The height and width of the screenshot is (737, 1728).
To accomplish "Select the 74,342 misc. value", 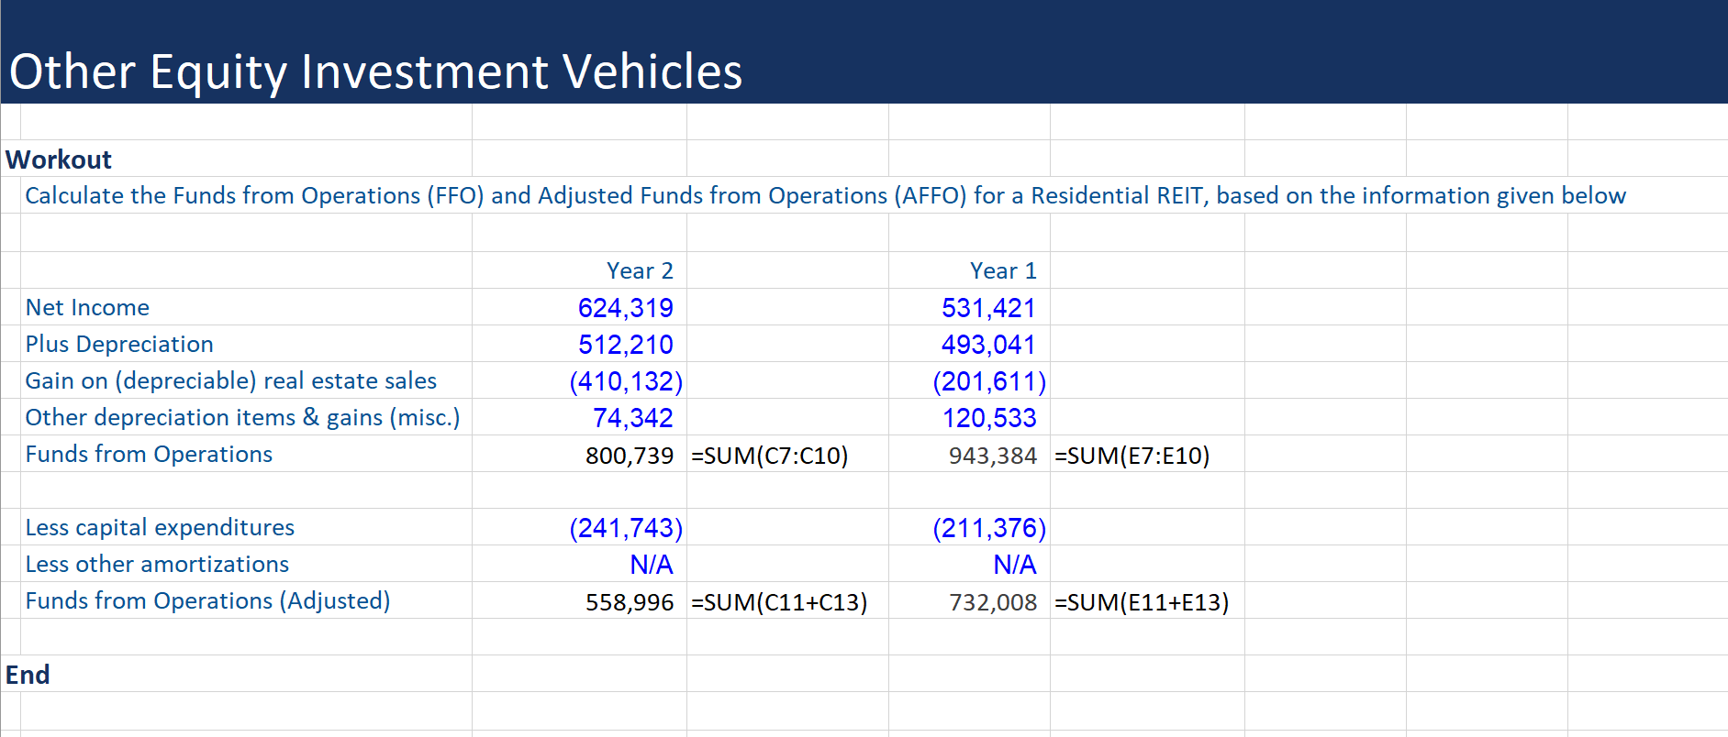I will 633,418.
